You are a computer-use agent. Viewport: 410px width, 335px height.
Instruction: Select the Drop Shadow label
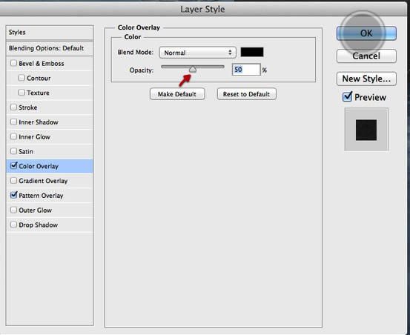point(38,225)
